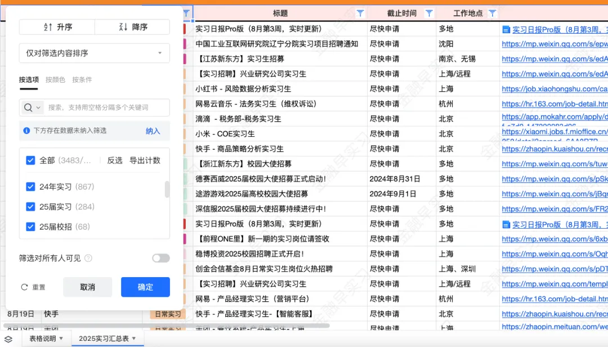This screenshot has height=347, width=608.
Task: Open the 仅对筛选内容排序 dropdown
Action: (94, 53)
